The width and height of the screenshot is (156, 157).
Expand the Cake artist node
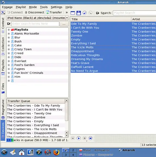coord(9,45)
